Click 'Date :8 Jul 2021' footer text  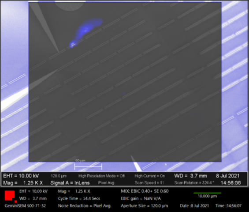194,206
